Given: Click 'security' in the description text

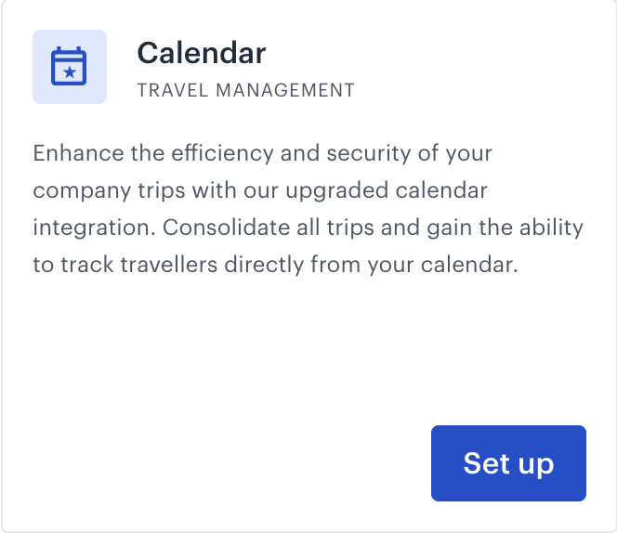Looking at the screenshot, I should point(369,153).
